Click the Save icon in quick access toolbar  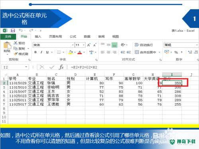[13, 31]
